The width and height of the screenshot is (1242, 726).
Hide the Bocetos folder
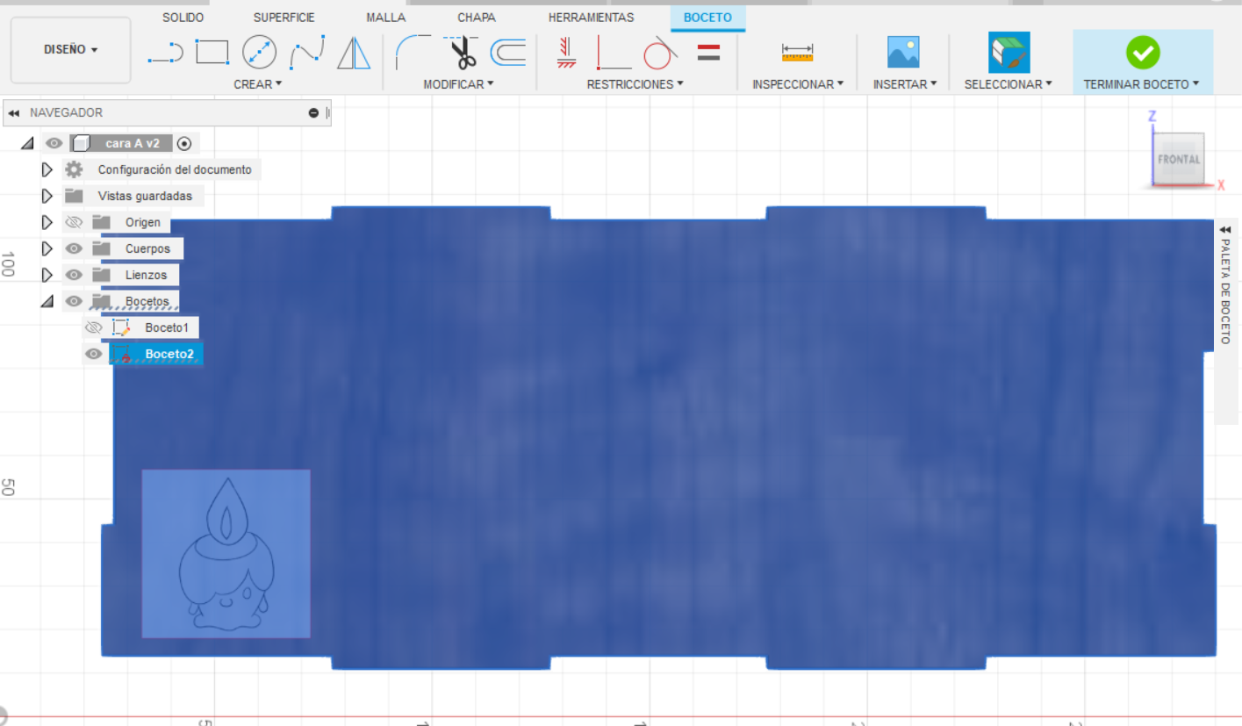point(74,301)
